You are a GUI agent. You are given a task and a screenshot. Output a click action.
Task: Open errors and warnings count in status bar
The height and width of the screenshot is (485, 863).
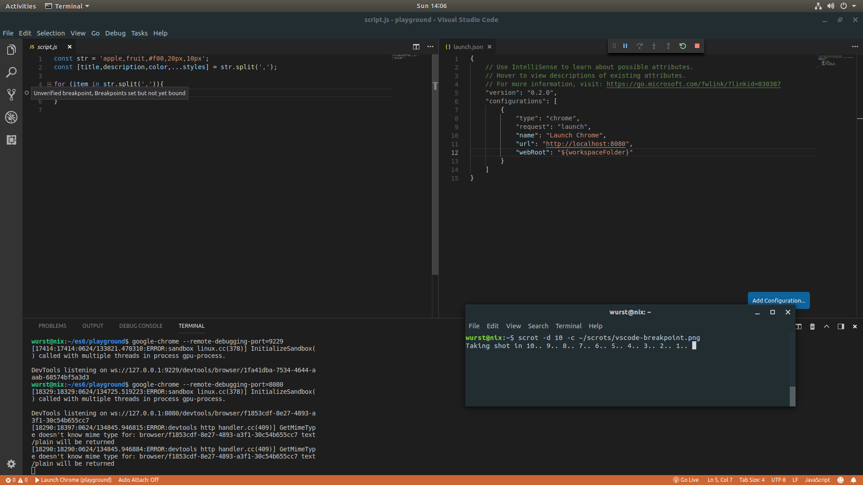pyautogui.click(x=16, y=480)
